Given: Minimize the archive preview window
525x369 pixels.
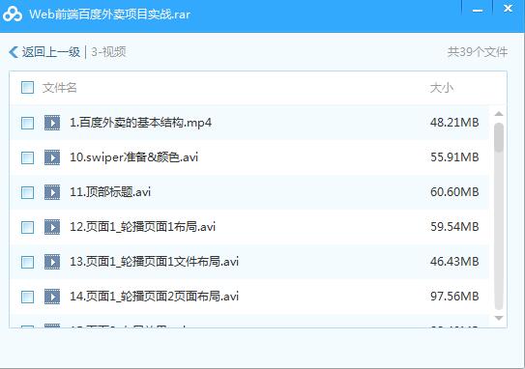Looking at the screenshot, I should pos(477,10).
